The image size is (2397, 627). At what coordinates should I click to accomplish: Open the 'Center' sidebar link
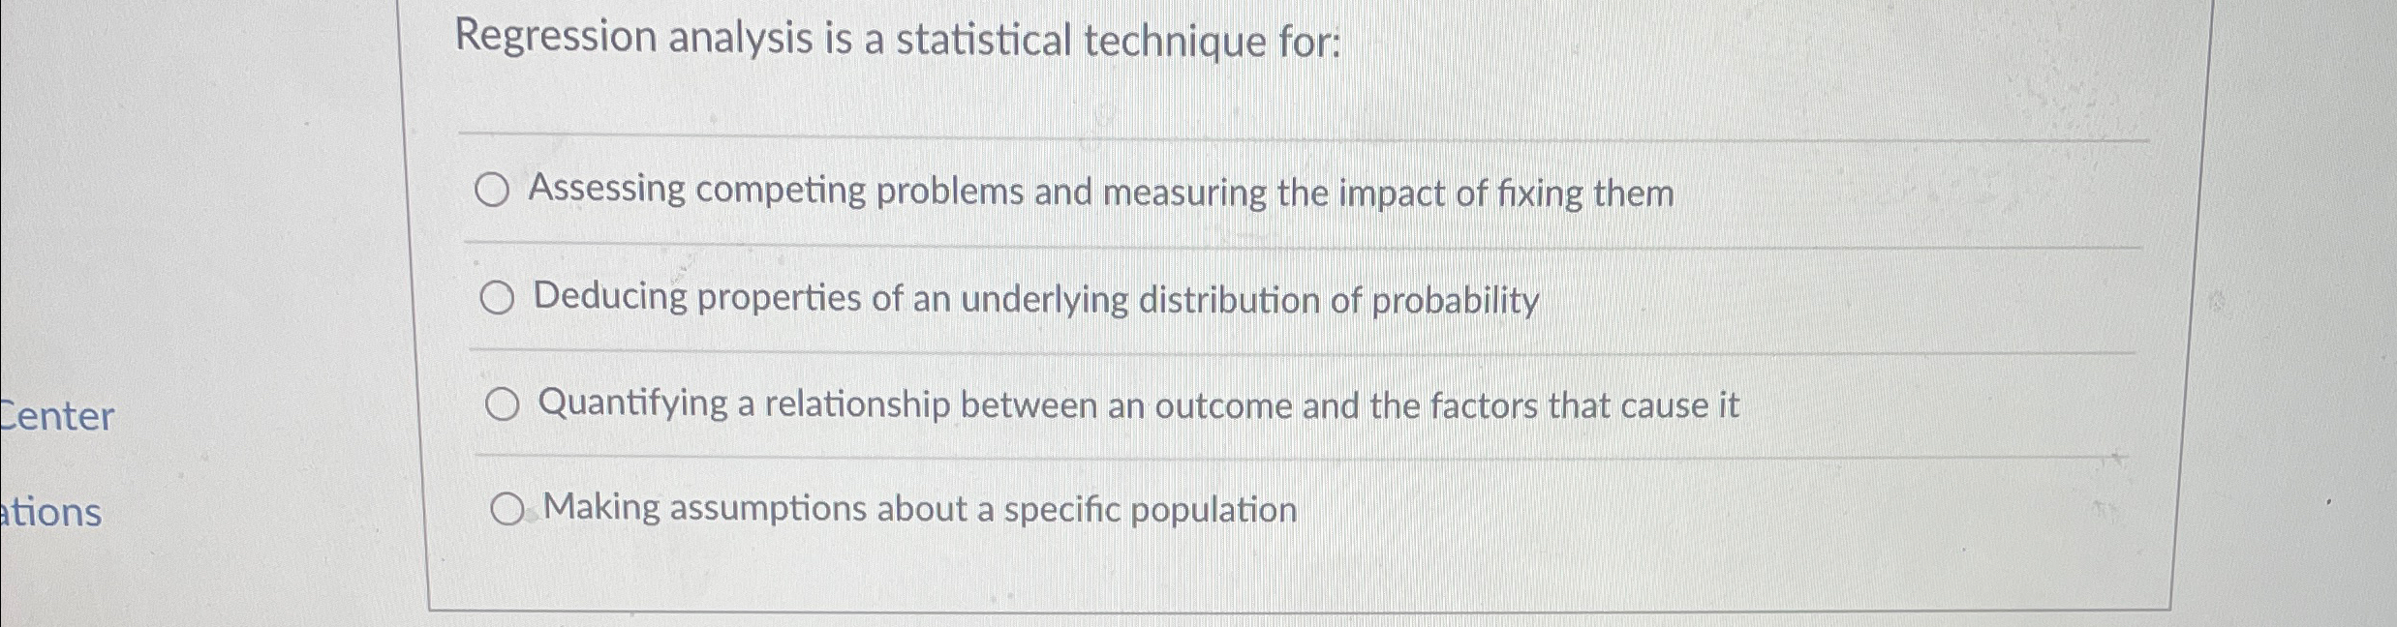pyautogui.click(x=53, y=418)
